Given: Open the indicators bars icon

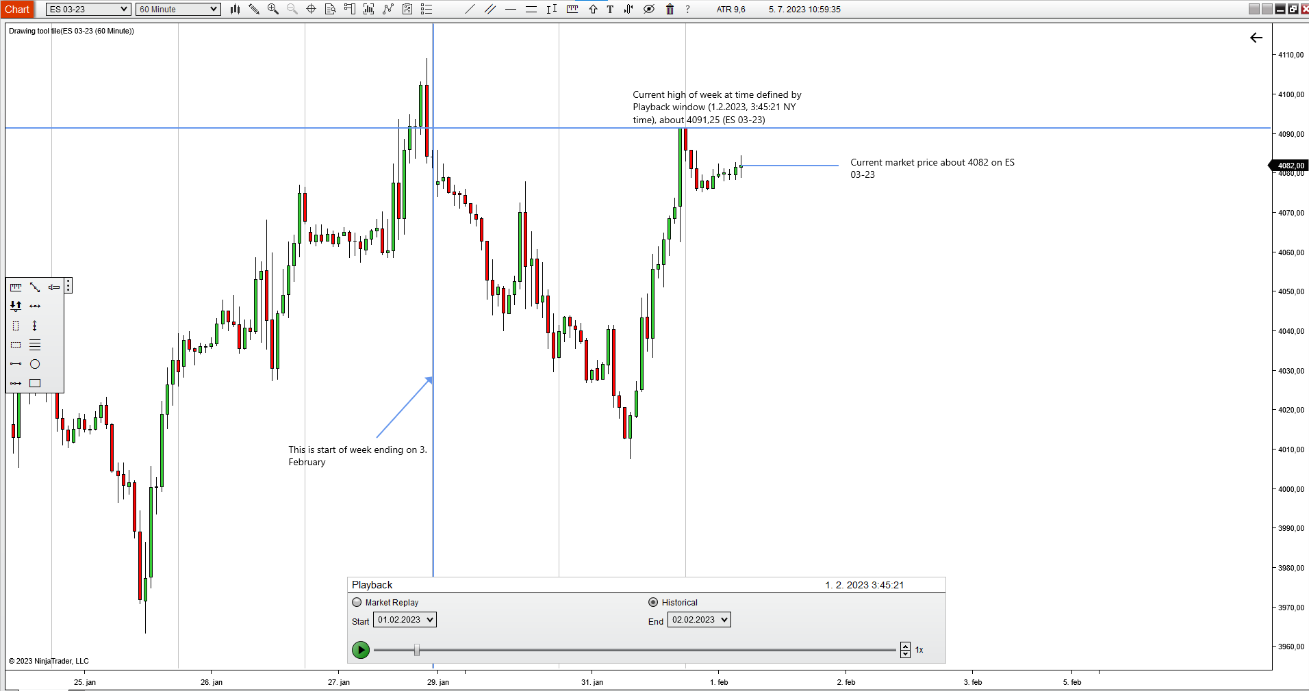Looking at the screenshot, I should [369, 9].
